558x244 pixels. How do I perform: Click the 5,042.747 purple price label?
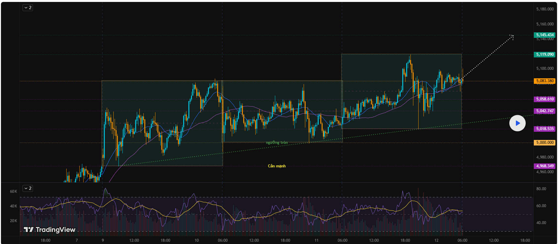545,111
